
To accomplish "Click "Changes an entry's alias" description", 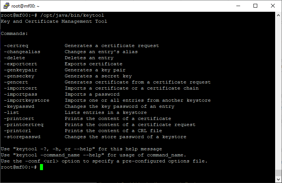I will pos(101,52).
